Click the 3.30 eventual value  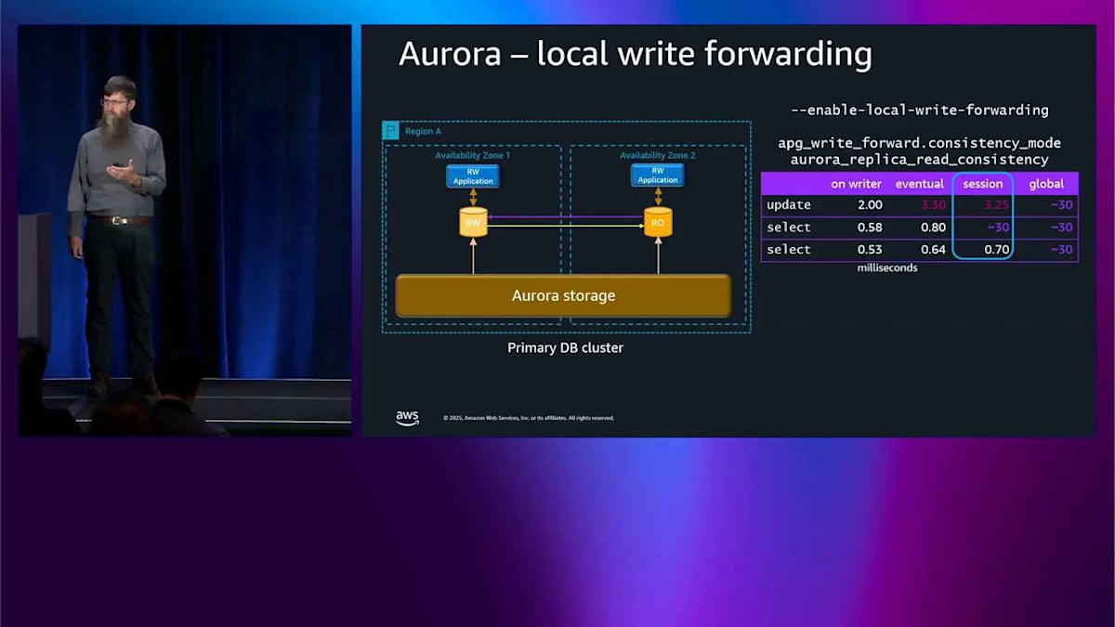tap(932, 205)
